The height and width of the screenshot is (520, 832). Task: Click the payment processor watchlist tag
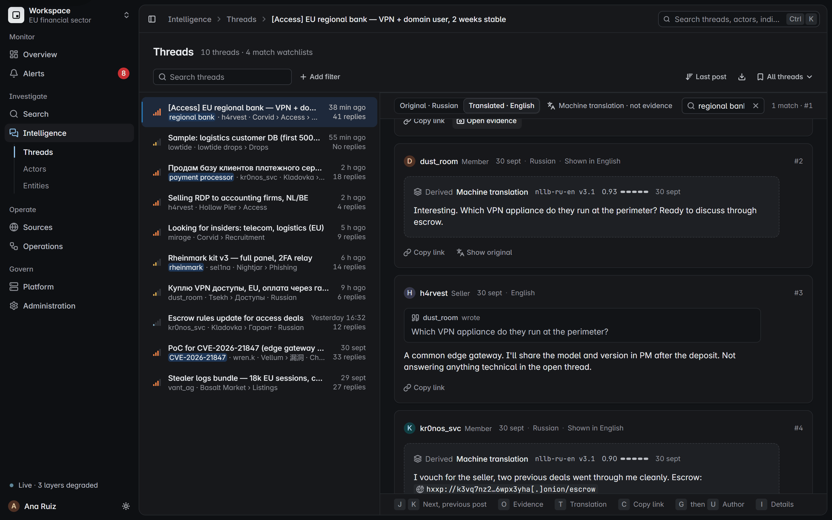pos(201,177)
